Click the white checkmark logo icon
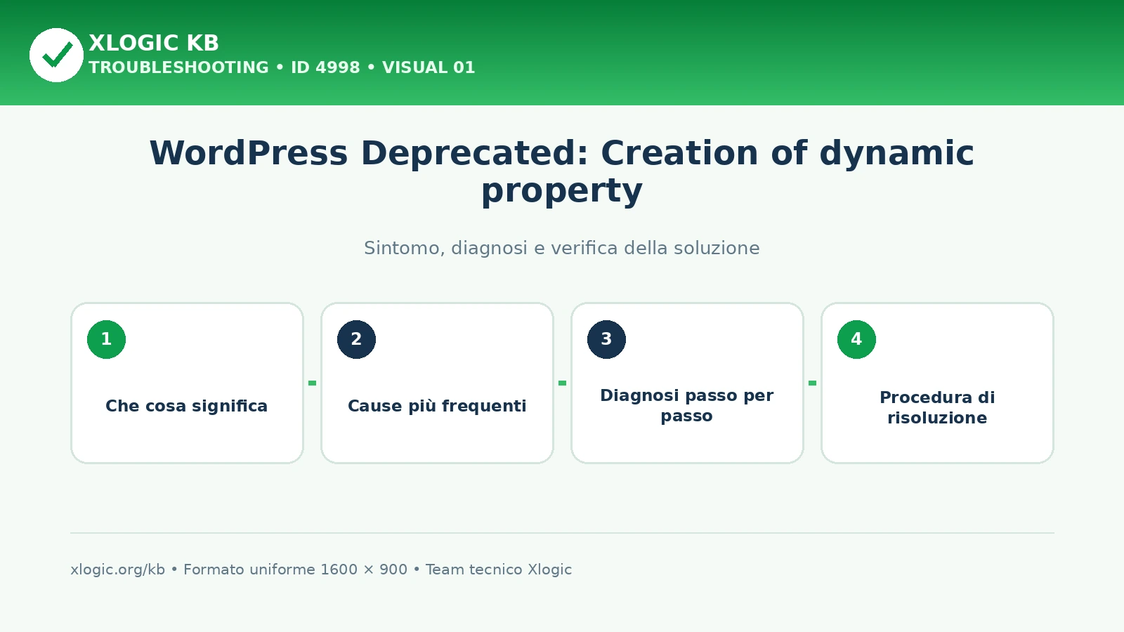 [x=56, y=55]
